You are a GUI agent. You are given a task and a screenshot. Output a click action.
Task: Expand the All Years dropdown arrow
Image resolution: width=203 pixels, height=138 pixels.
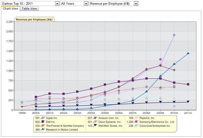click(86, 3)
